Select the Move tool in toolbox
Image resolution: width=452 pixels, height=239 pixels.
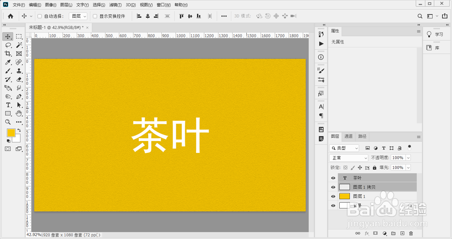pyautogui.click(x=8, y=36)
